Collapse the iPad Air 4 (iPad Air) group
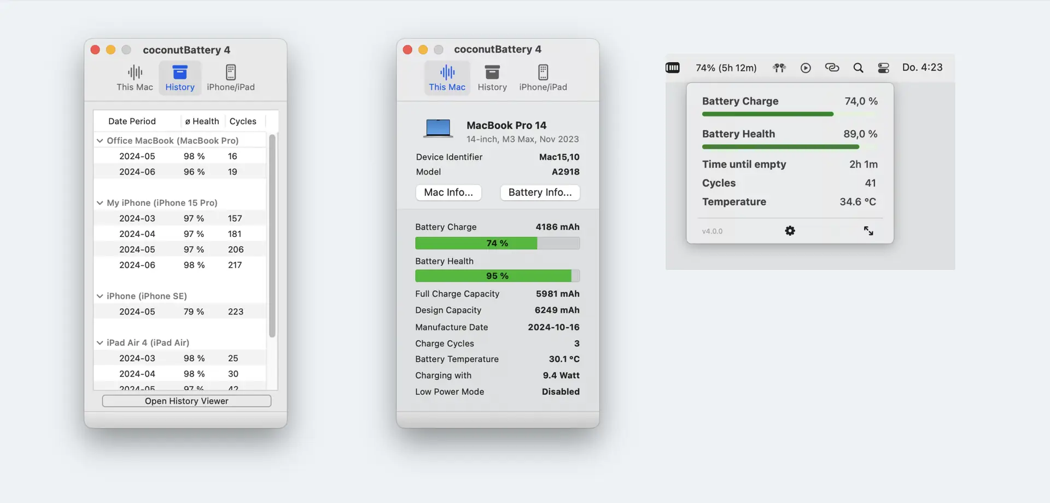The width and height of the screenshot is (1050, 503). coord(100,343)
